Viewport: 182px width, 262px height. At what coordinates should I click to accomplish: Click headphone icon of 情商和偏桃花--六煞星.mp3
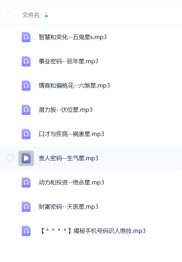click(x=26, y=86)
